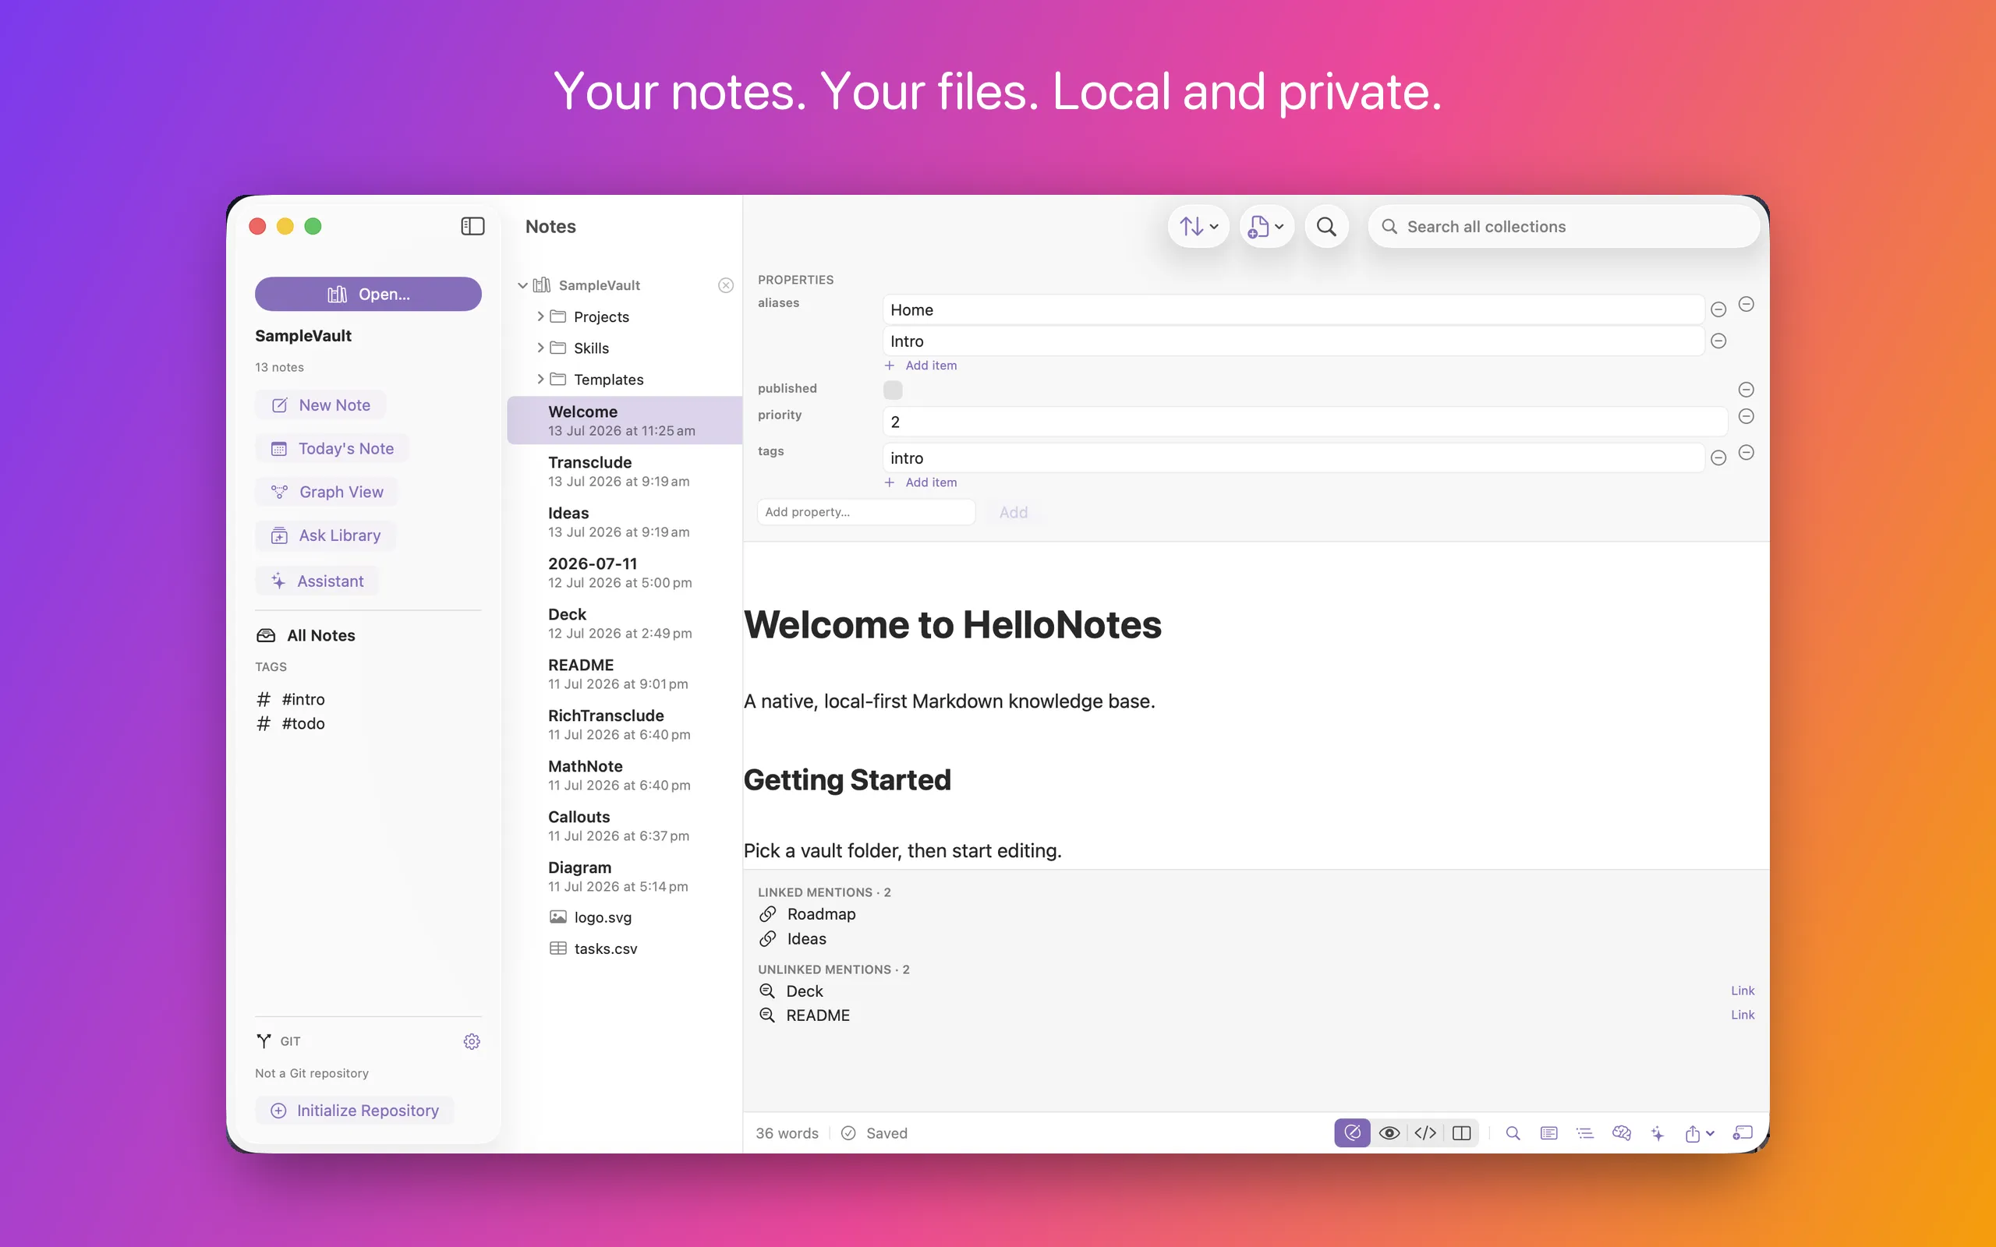1996x1247 pixels.
Task: Switch to source code mode
Action: (x=1425, y=1133)
